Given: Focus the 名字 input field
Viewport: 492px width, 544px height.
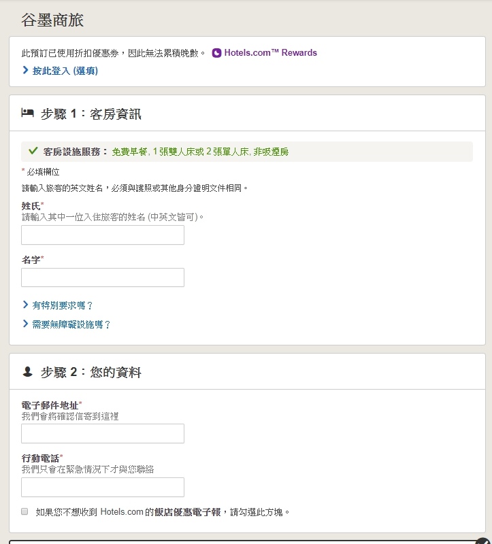Looking at the screenshot, I should [x=103, y=277].
